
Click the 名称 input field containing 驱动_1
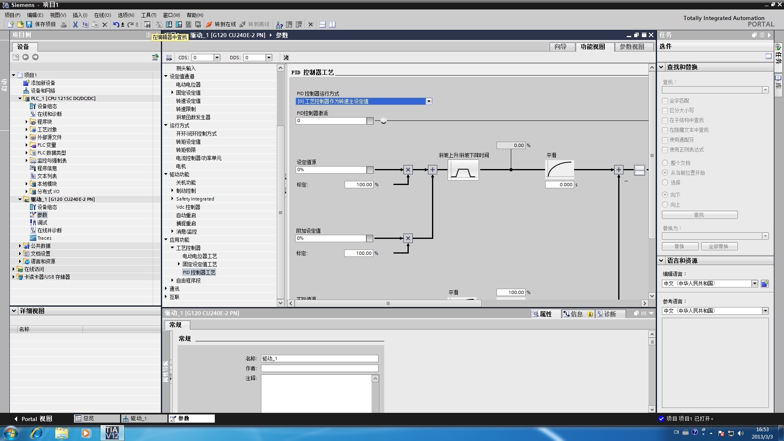(x=319, y=359)
